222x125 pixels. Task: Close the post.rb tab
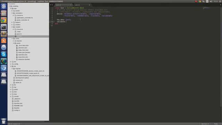[70, 5]
